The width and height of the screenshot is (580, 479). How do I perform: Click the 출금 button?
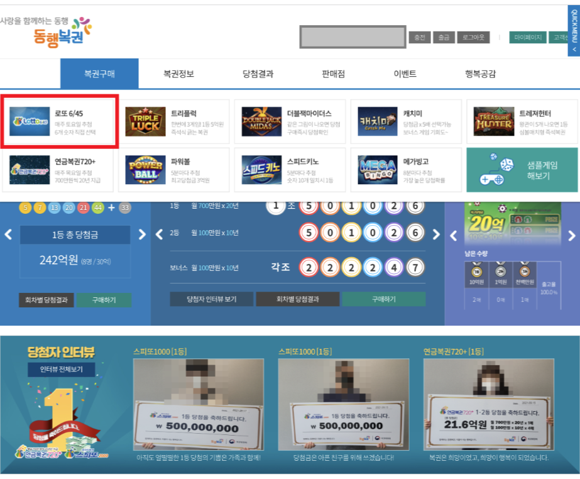(444, 37)
